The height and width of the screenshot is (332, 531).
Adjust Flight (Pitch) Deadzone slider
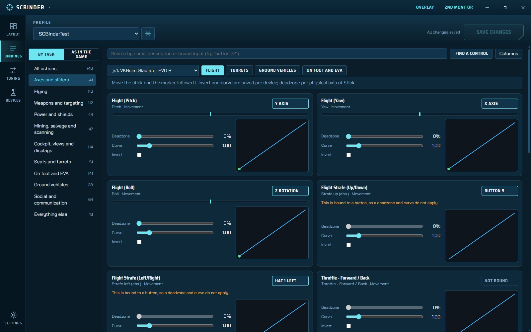tap(175, 136)
